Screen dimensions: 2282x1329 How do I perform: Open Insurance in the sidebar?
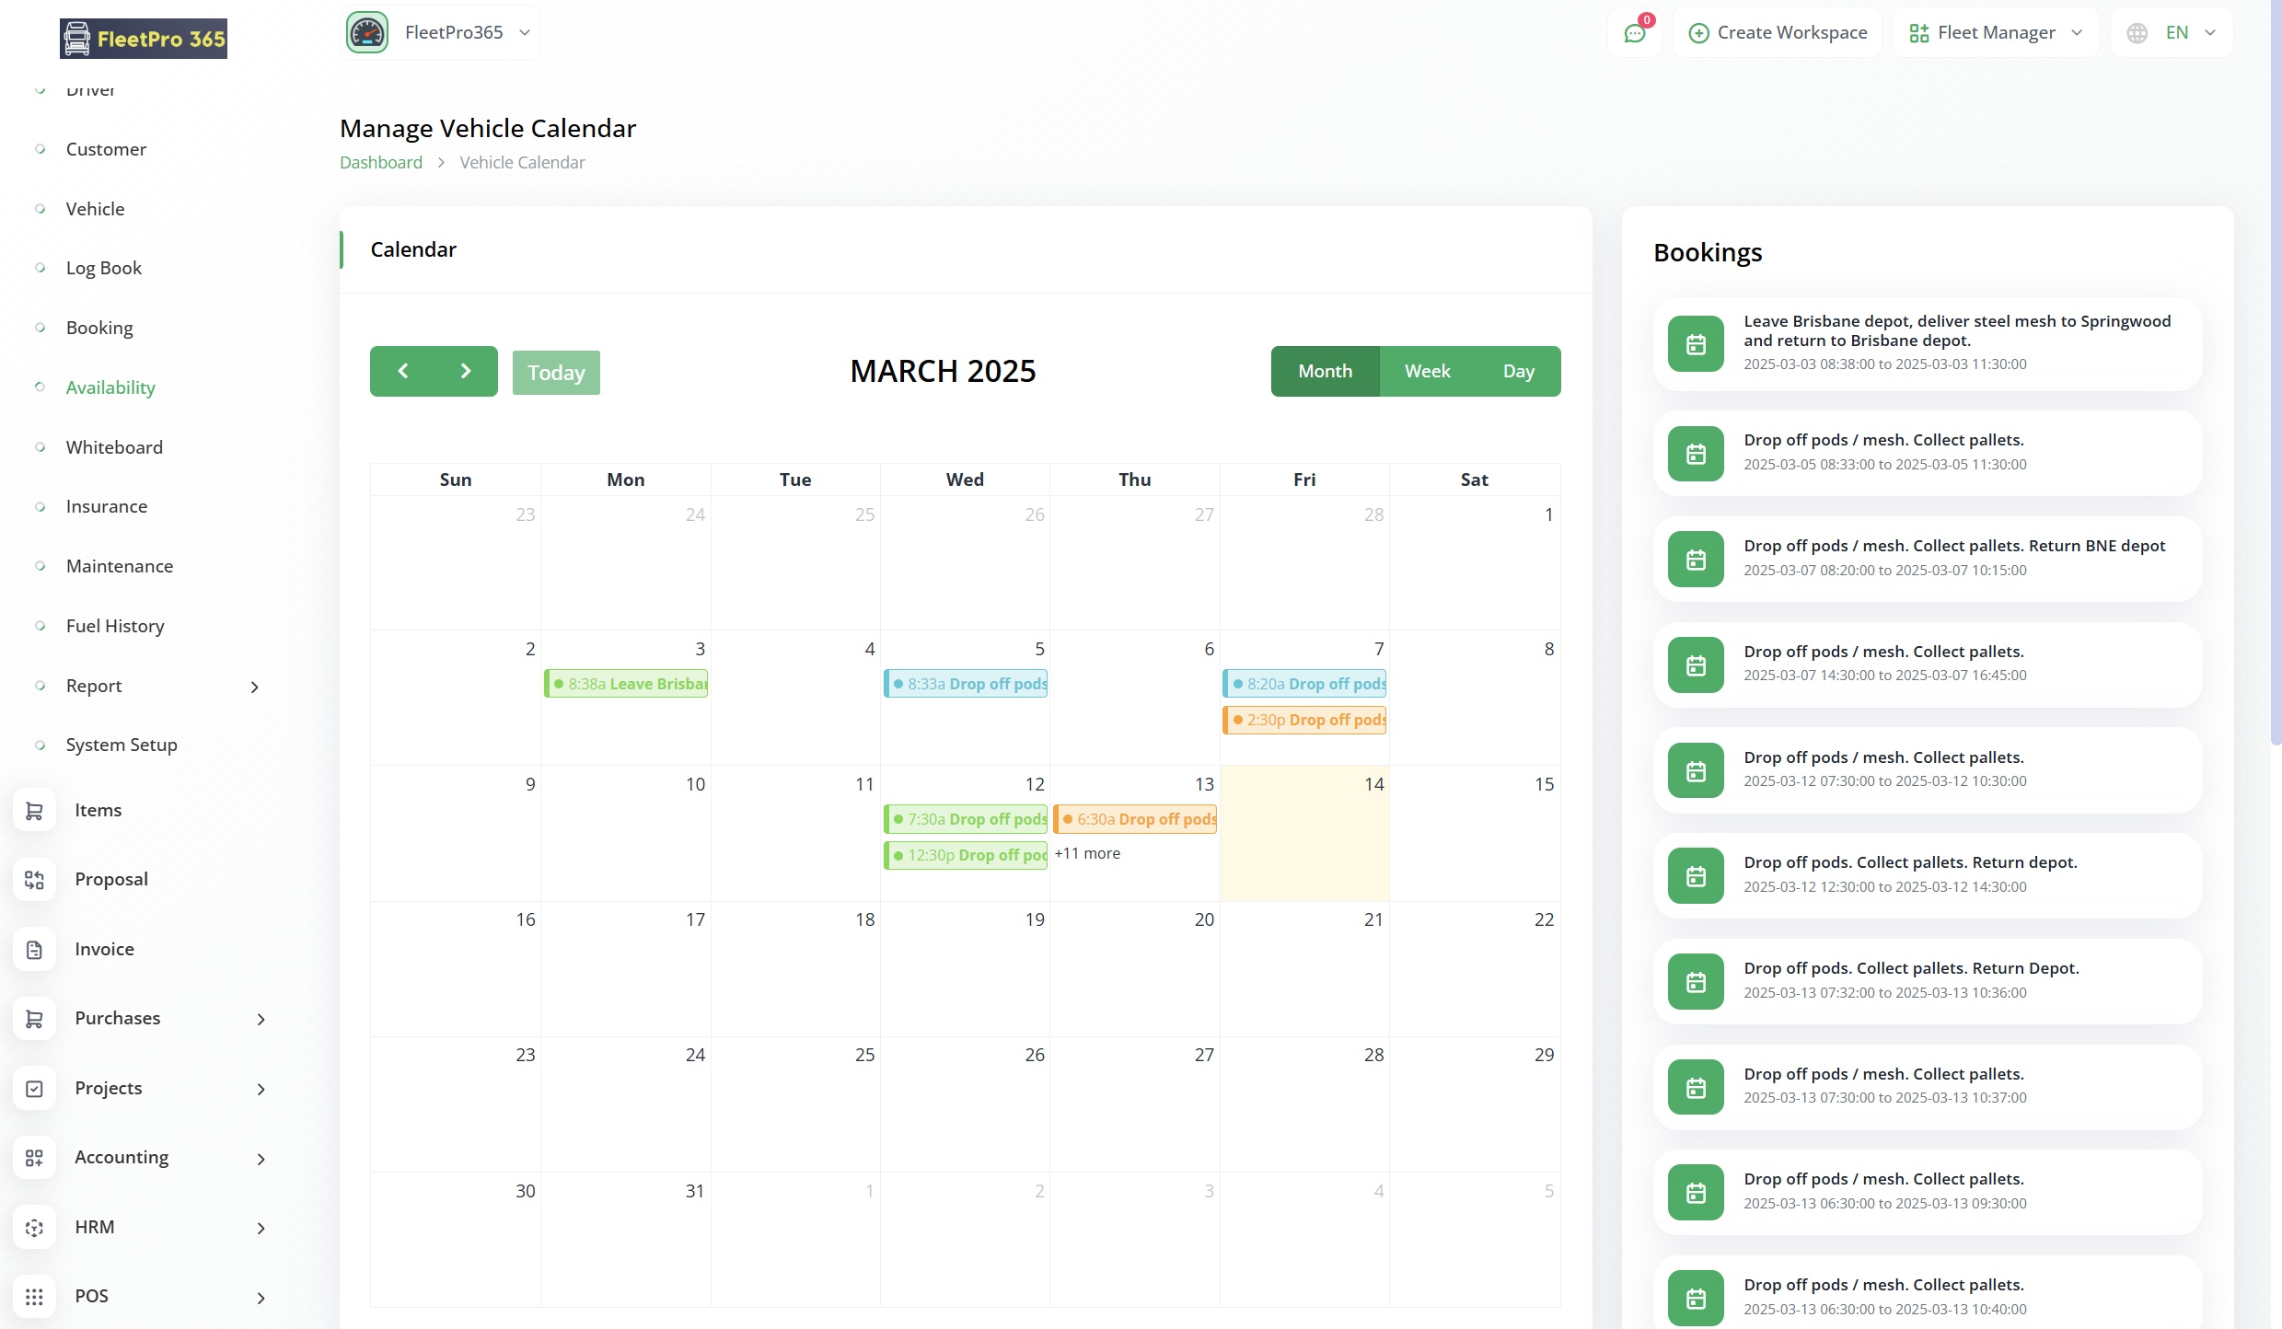pyautogui.click(x=107, y=506)
